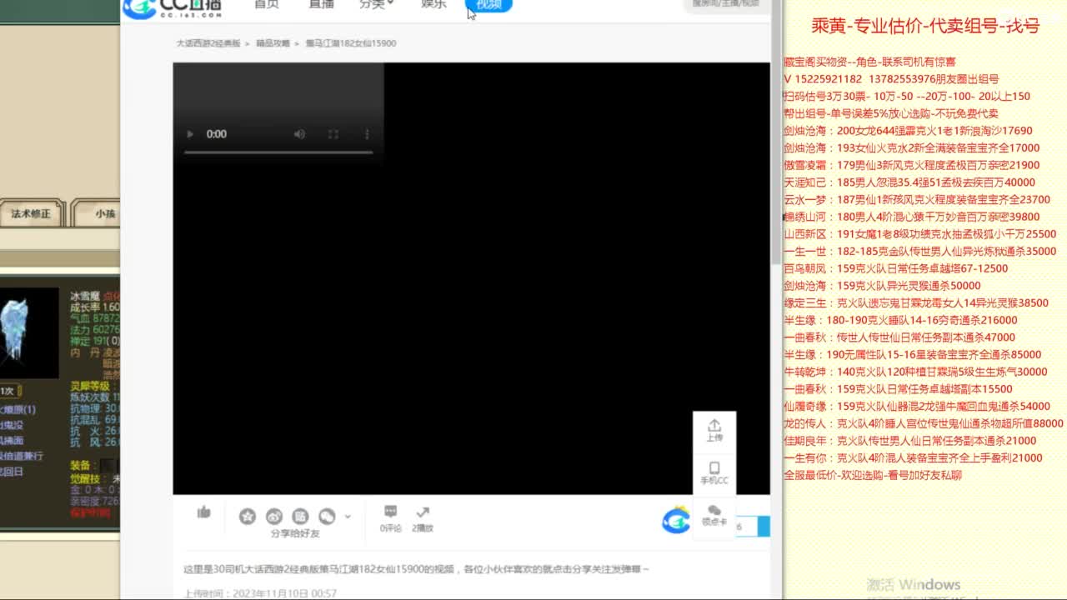Like the video with the thumbs-up icon
Screen dimensions: 1067x600
pyautogui.click(x=204, y=512)
